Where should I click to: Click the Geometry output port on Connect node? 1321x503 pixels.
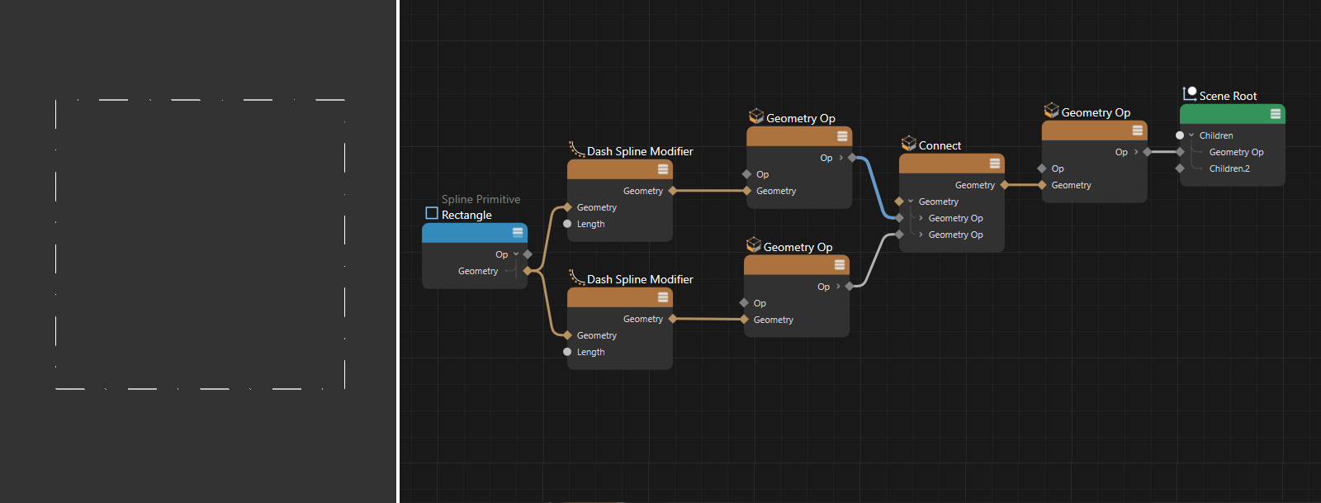click(1005, 185)
